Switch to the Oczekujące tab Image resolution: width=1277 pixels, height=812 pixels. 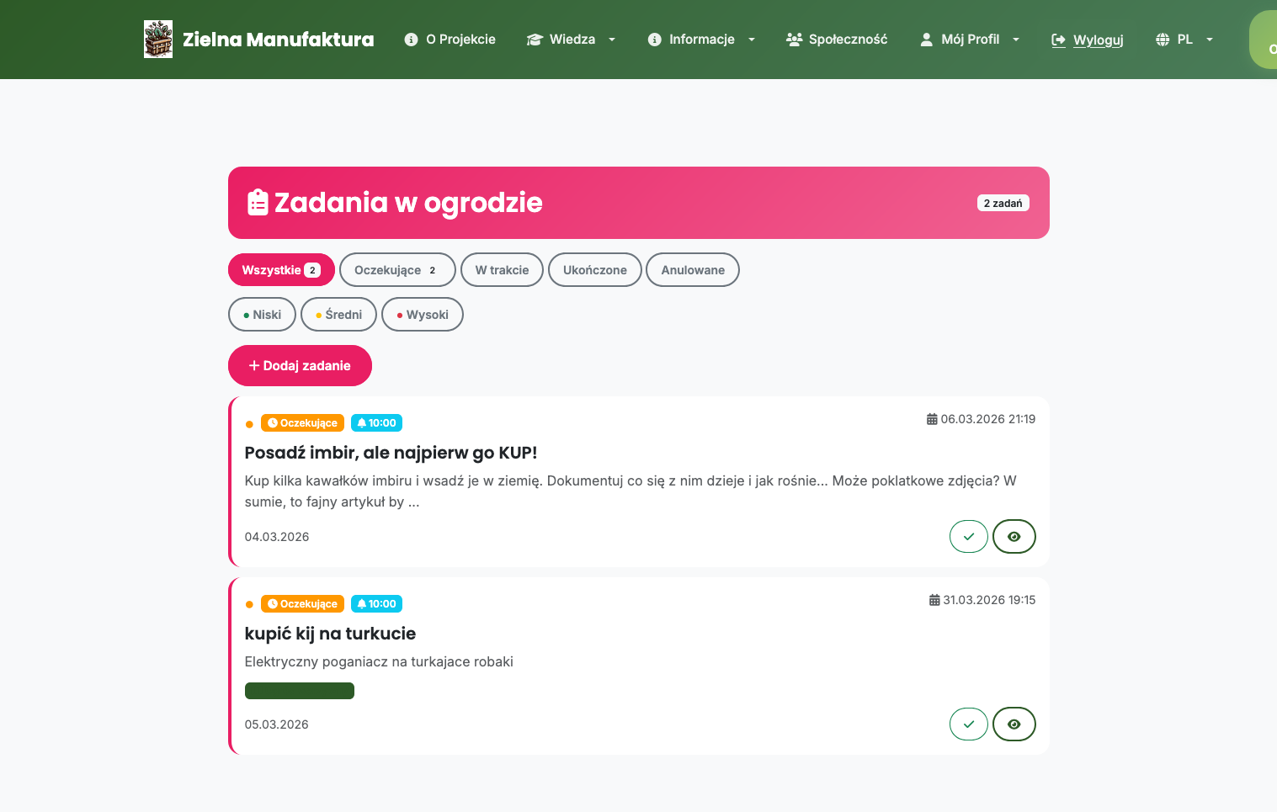click(396, 270)
